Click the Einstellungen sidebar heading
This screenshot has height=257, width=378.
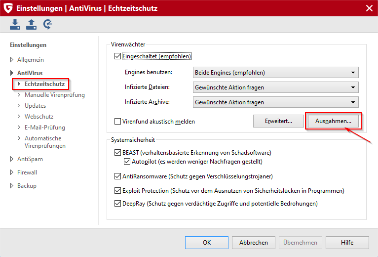tap(28, 45)
